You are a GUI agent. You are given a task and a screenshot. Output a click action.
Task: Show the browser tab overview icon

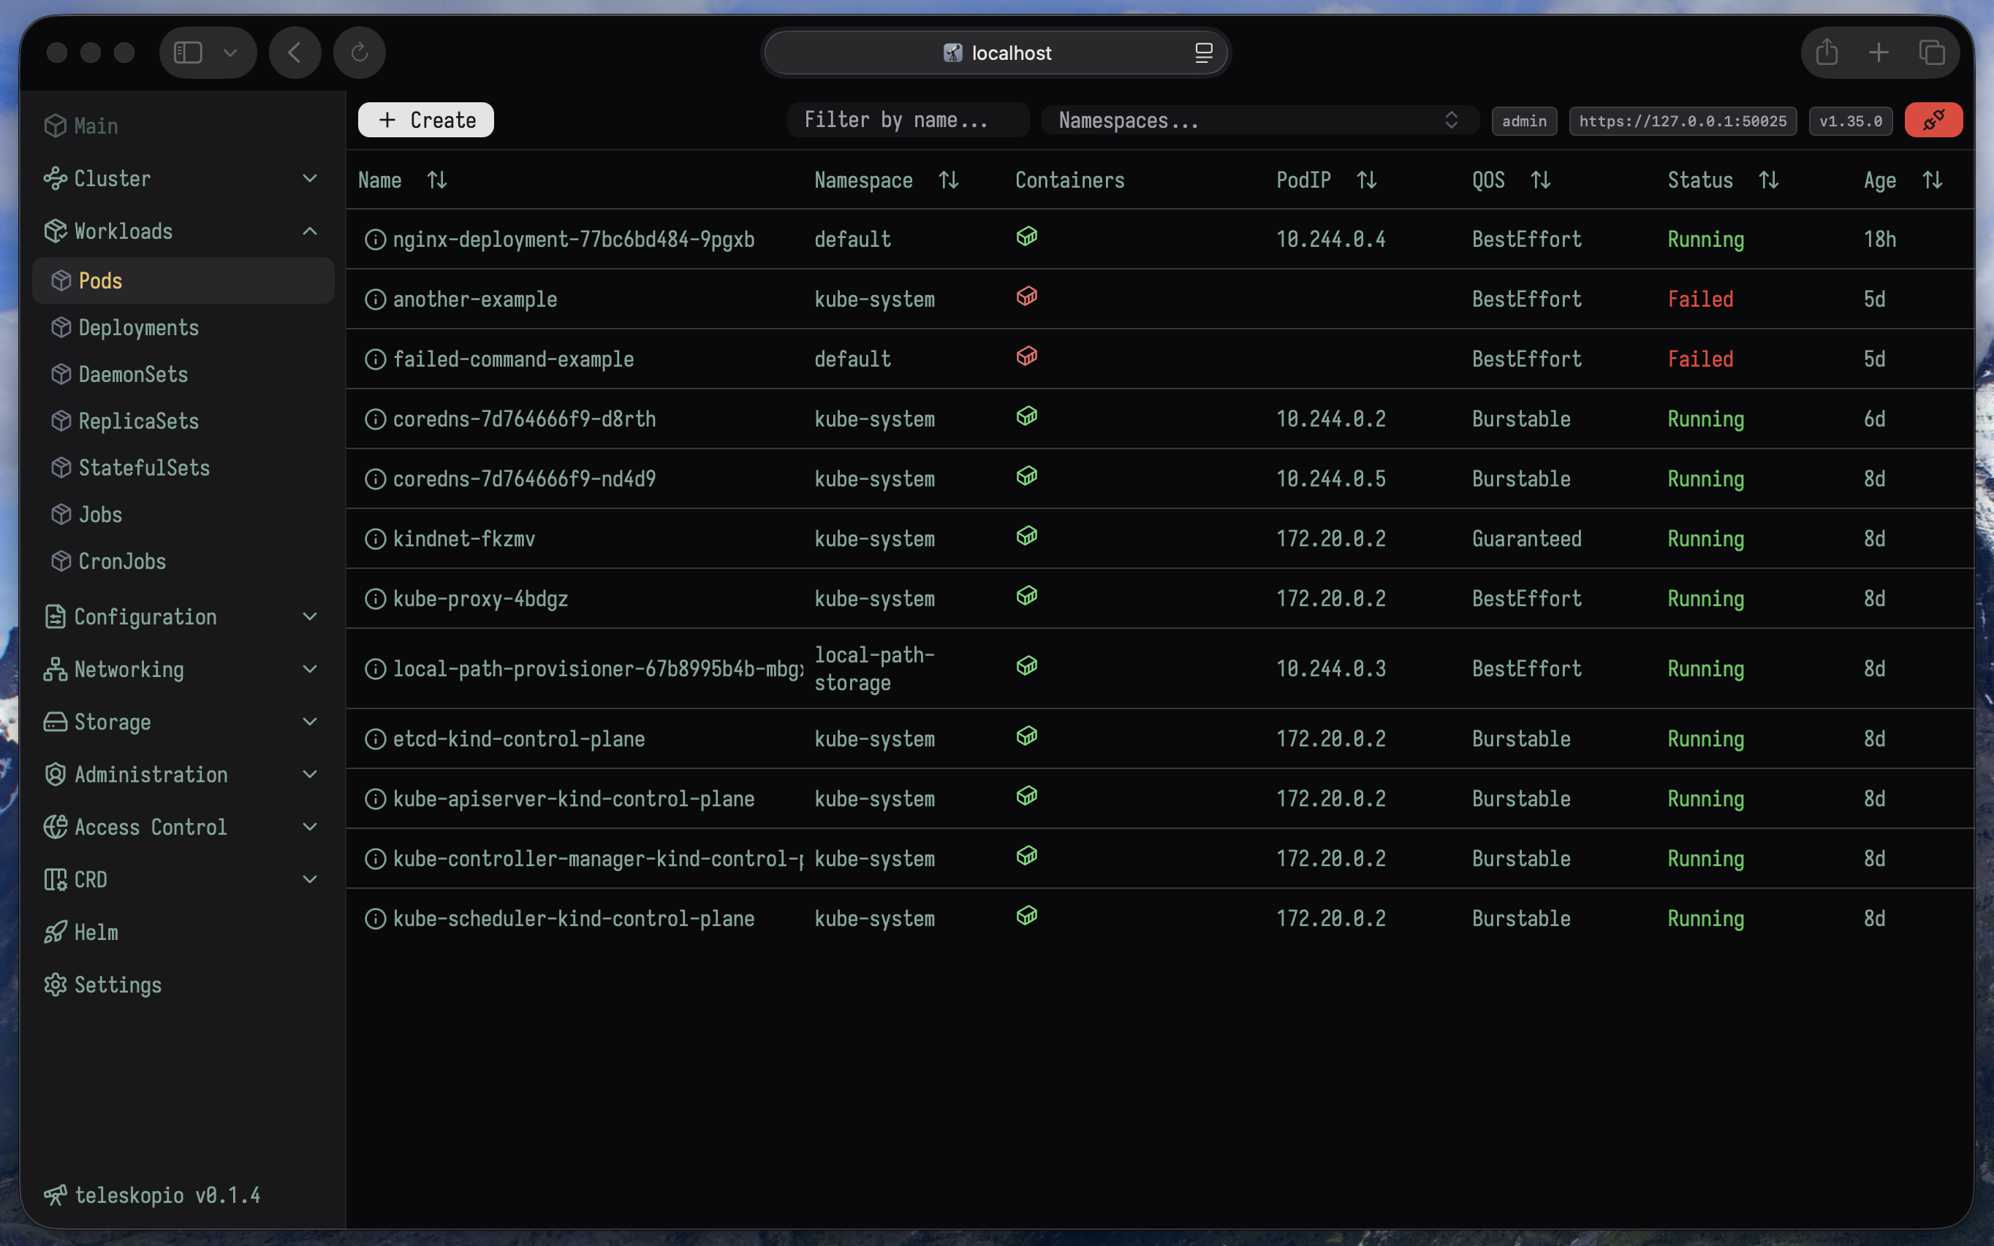coord(1931,53)
